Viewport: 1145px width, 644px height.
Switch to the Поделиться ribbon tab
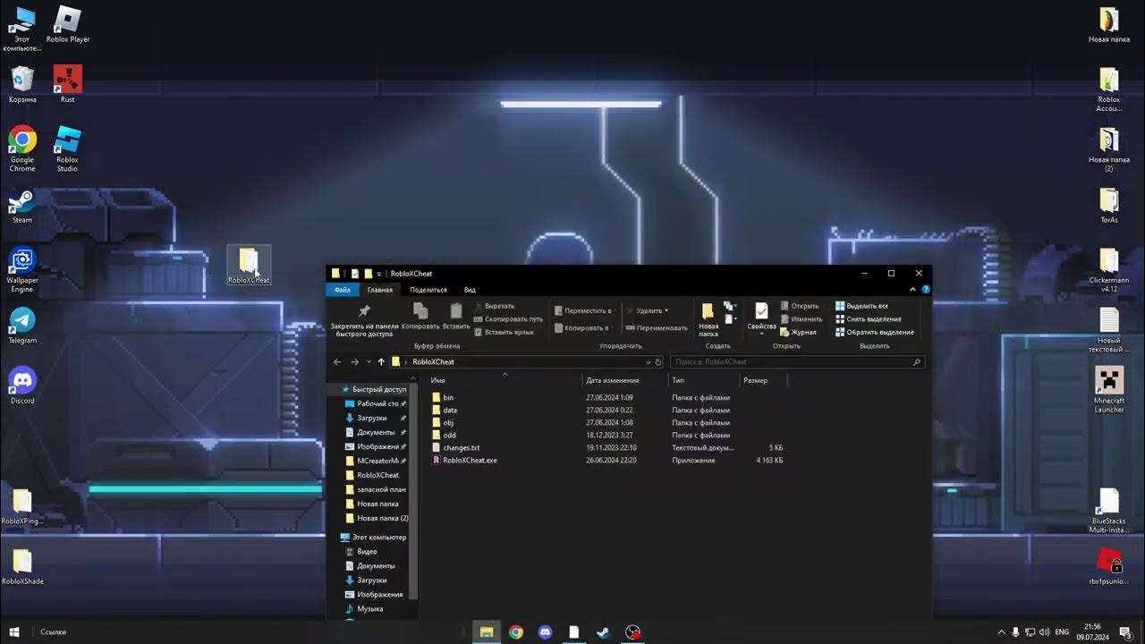pyautogui.click(x=428, y=290)
